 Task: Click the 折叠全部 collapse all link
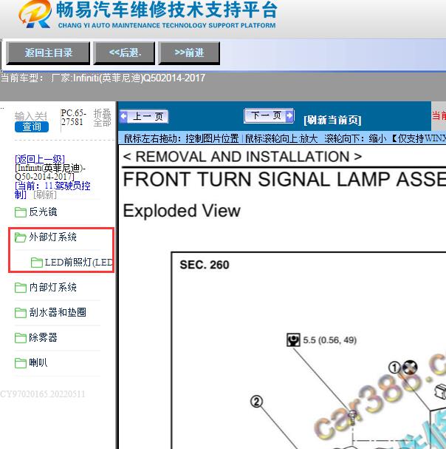[102, 118]
